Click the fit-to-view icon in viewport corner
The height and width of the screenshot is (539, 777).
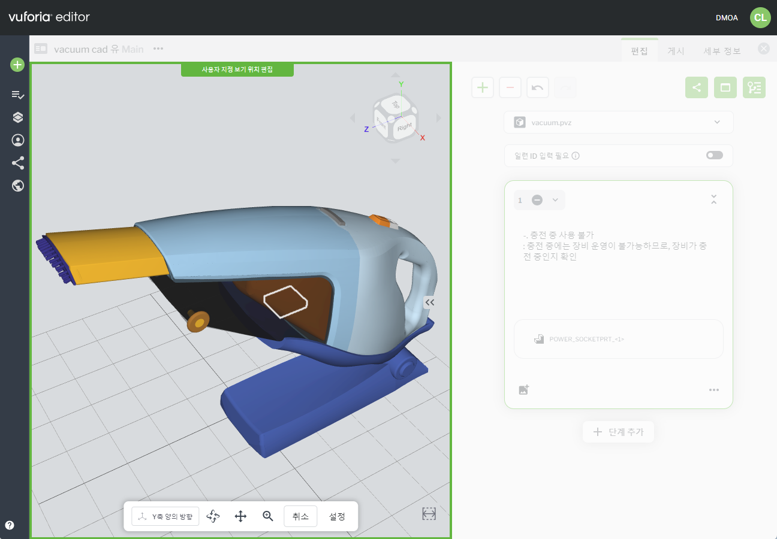(x=429, y=514)
